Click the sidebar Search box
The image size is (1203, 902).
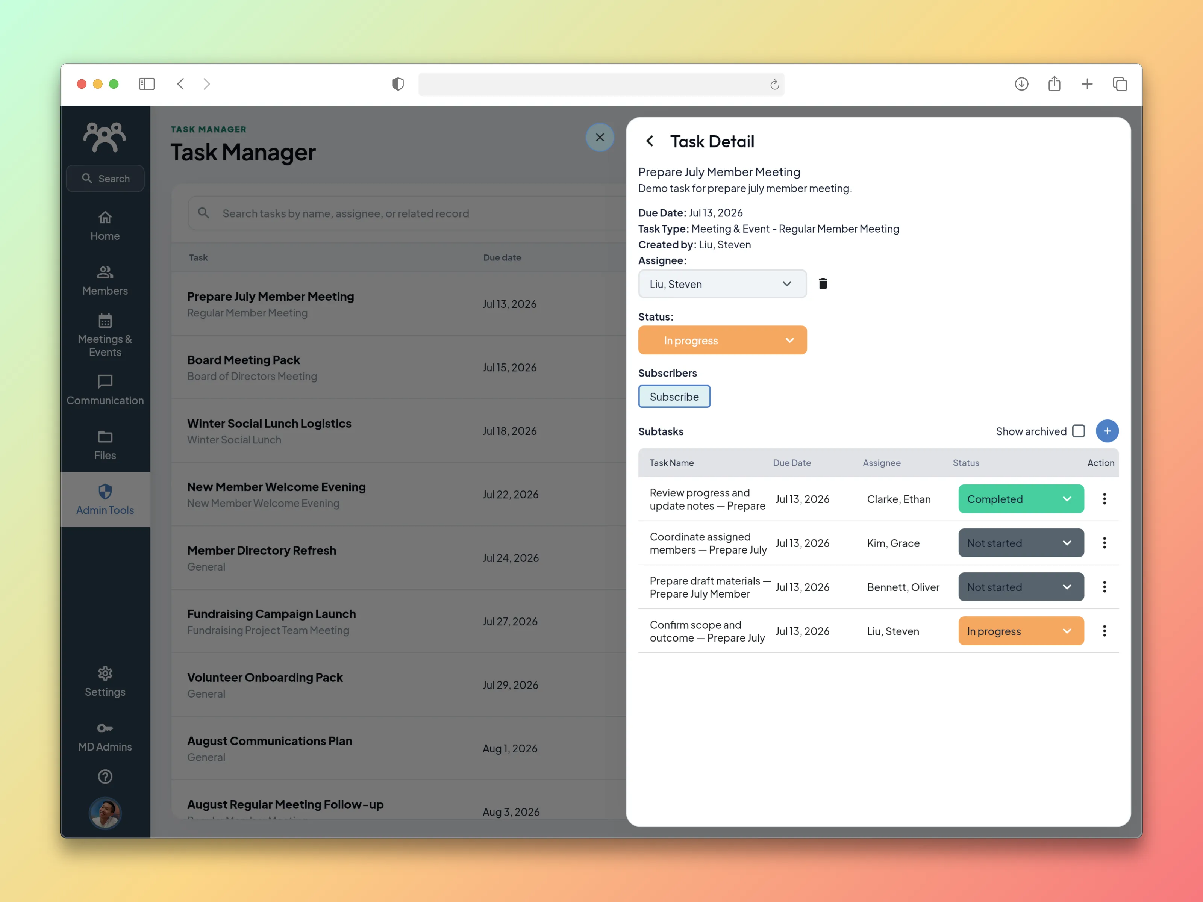click(x=105, y=179)
